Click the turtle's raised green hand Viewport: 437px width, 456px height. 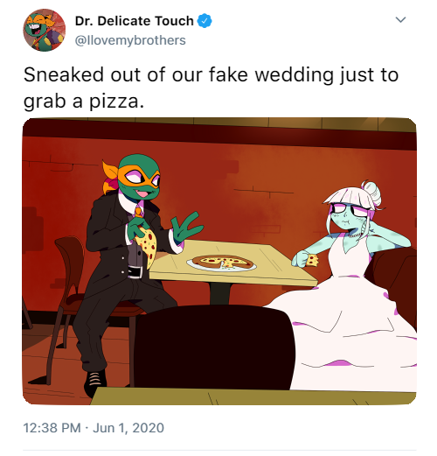tap(185, 228)
